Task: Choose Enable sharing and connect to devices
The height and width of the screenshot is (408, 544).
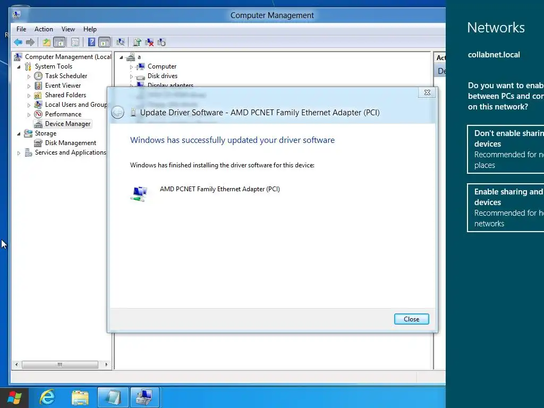Action: [x=506, y=208]
